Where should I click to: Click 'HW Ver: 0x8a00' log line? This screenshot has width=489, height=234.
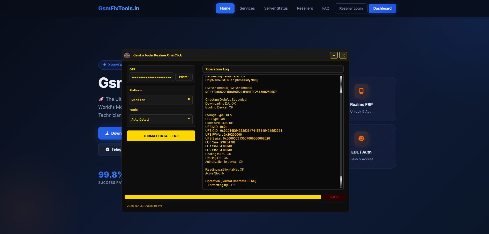tap(229, 88)
